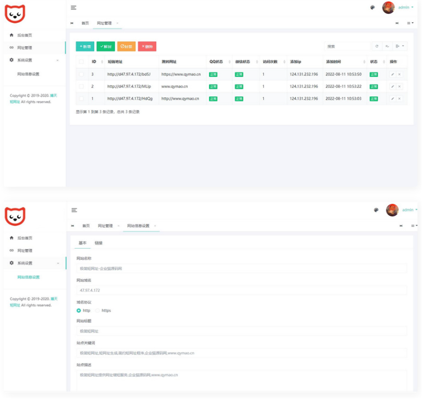Check the checkbox for ID 3 row

point(82,74)
